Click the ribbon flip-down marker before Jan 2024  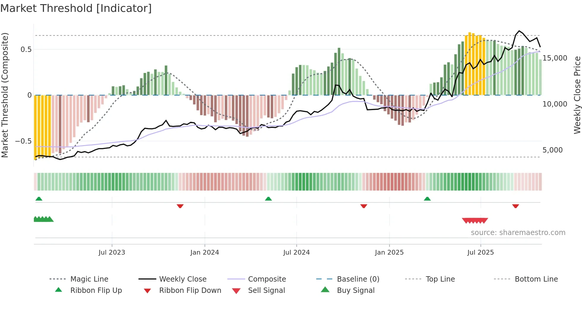point(180,206)
